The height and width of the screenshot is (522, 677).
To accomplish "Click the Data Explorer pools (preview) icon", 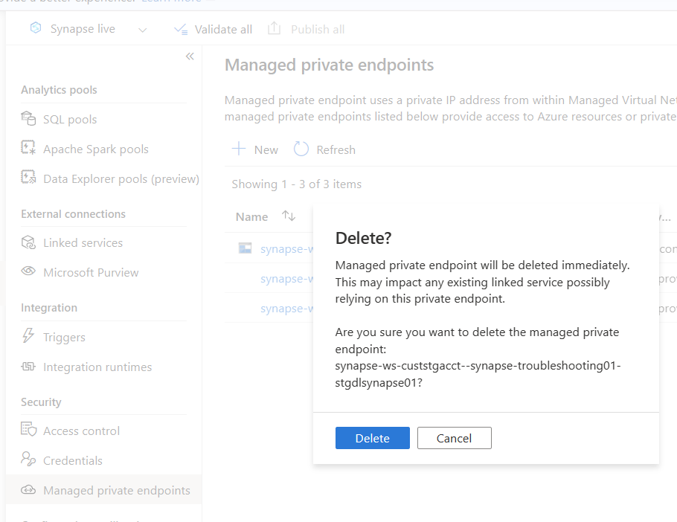I will point(28,178).
